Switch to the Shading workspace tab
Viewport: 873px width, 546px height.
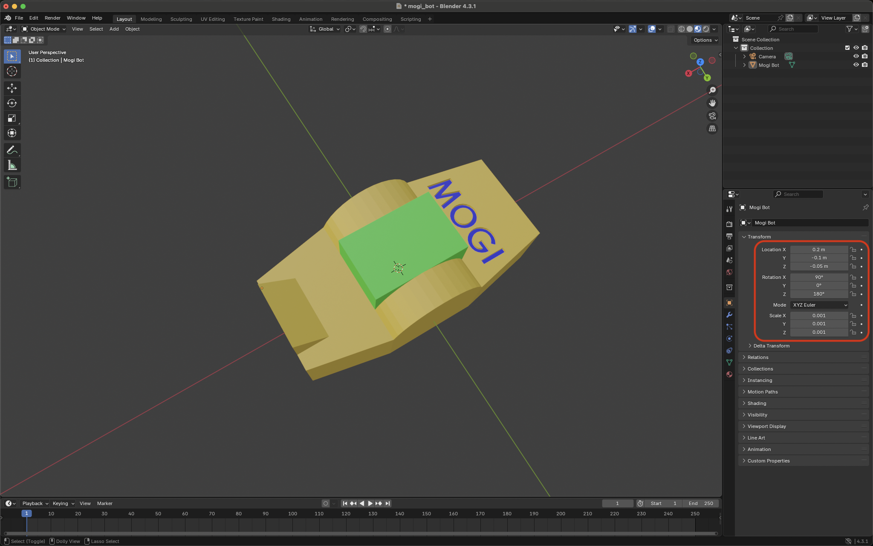[281, 19]
